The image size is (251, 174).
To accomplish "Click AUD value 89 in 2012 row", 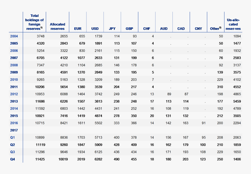I will pyautogui.click(x=169, y=94).
